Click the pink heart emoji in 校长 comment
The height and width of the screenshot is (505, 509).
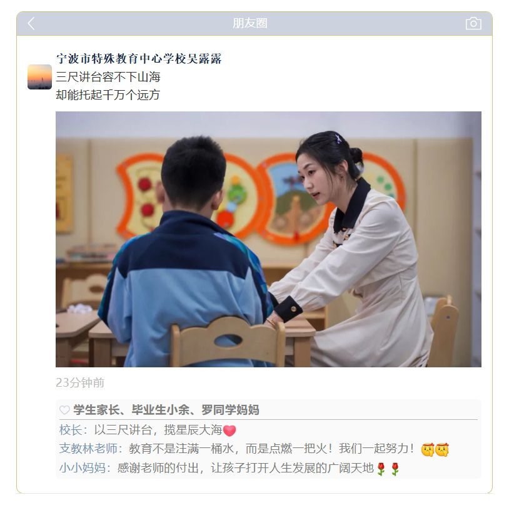[x=229, y=431]
